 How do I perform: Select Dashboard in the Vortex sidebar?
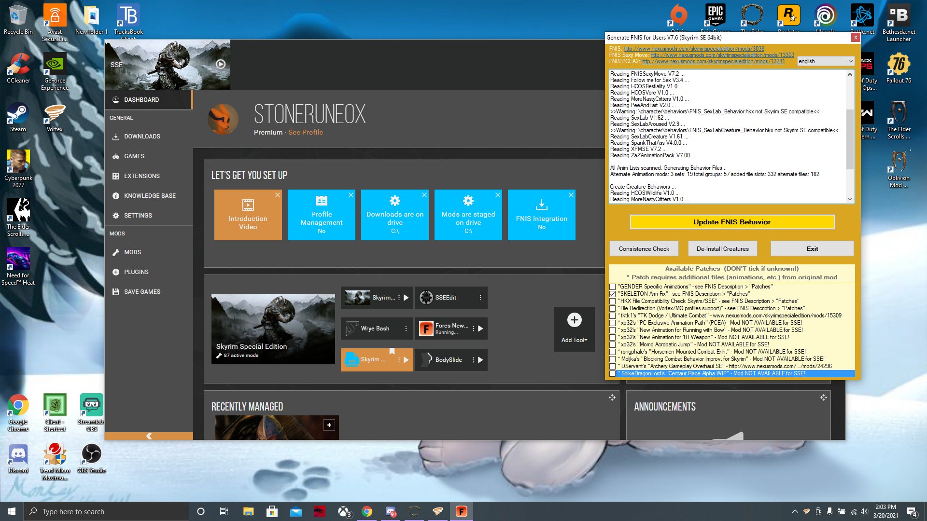click(148, 100)
